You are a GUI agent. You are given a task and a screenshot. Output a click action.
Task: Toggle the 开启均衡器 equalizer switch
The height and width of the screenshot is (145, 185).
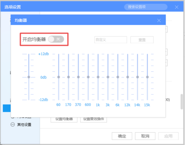[56, 39]
